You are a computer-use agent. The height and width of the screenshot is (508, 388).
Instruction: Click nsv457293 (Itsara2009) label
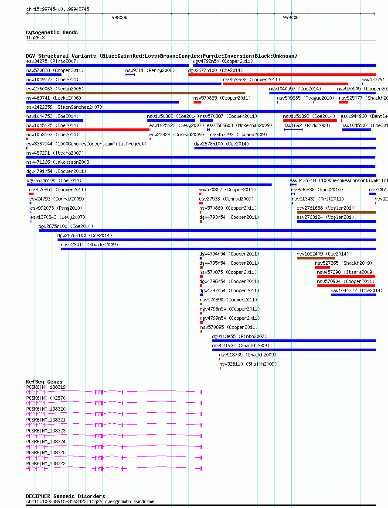pyautogui.click(x=238, y=135)
